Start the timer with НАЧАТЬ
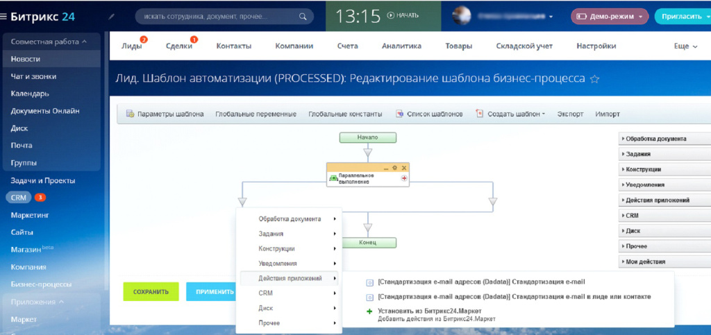This screenshot has width=711, height=335. [x=403, y=15]
